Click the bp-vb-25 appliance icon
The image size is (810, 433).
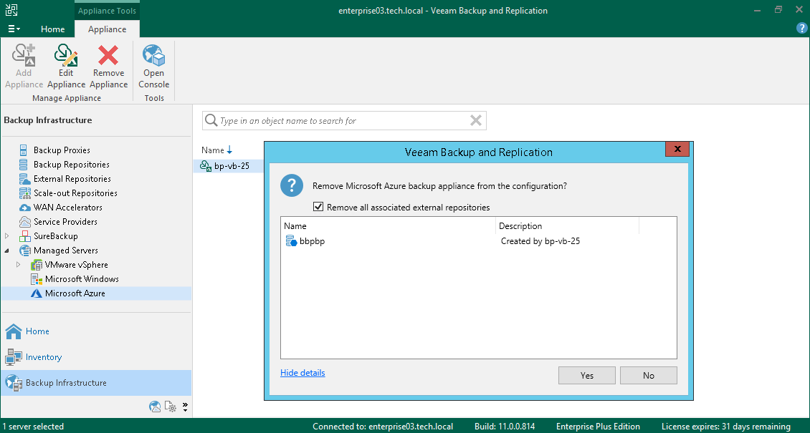[x=205, y=166]
